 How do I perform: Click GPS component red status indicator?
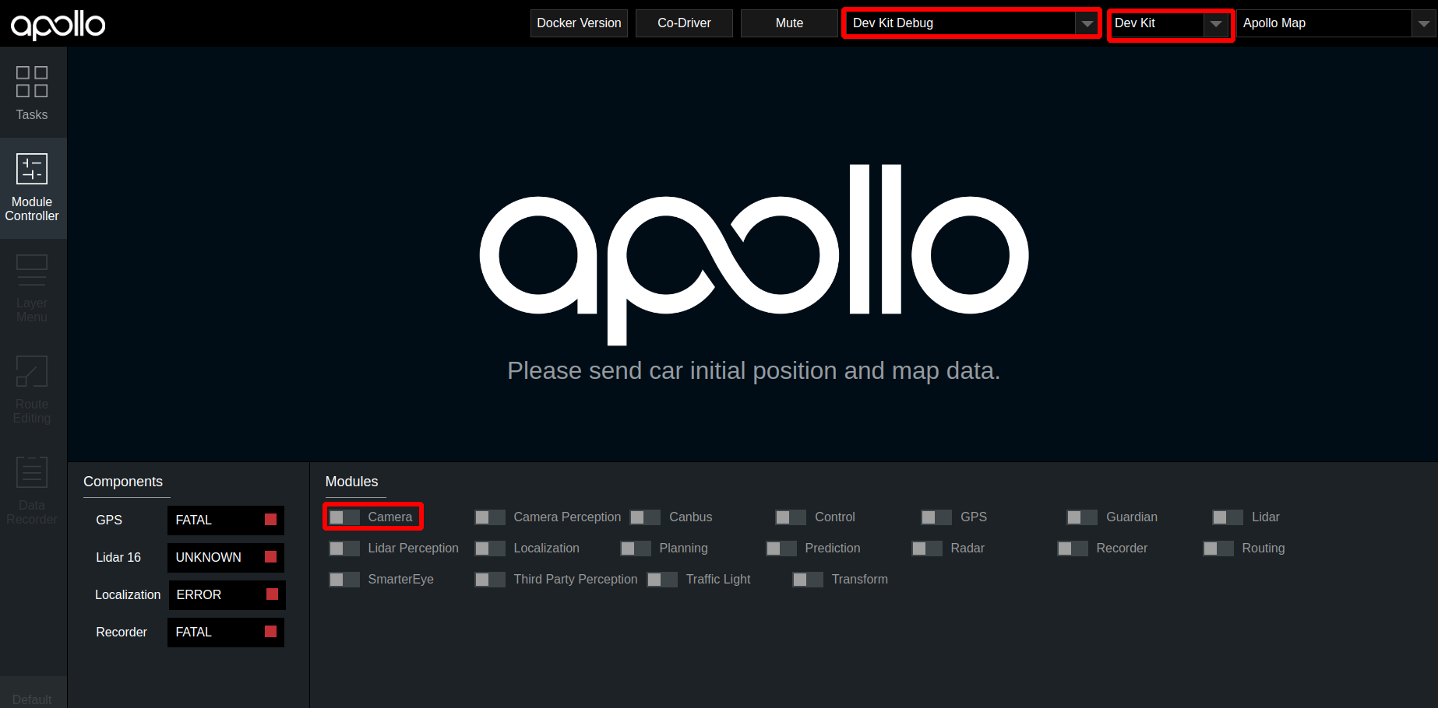(270, 520)
